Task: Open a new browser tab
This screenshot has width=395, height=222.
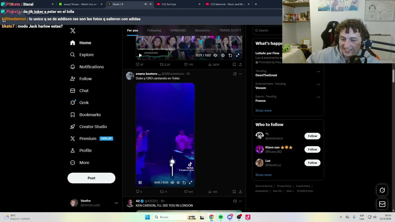Action: (x=256, y=4)
